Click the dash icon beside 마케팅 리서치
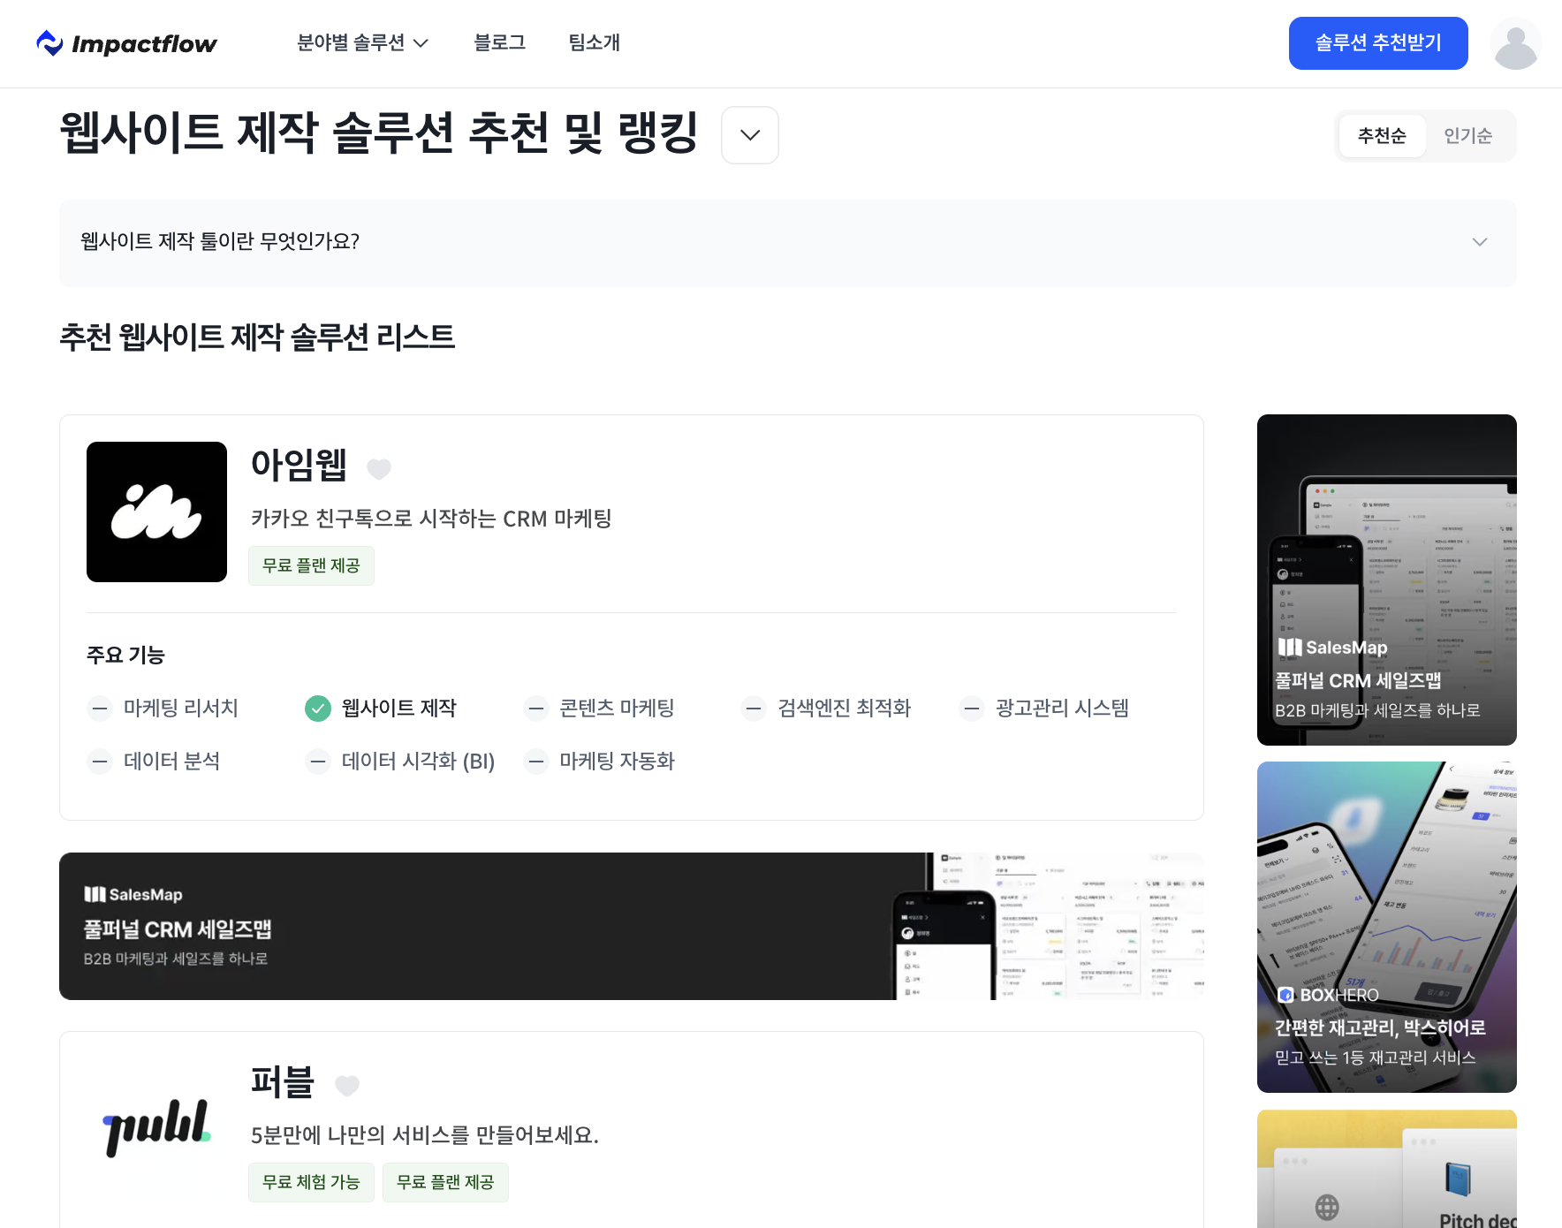 pos(100,709)
